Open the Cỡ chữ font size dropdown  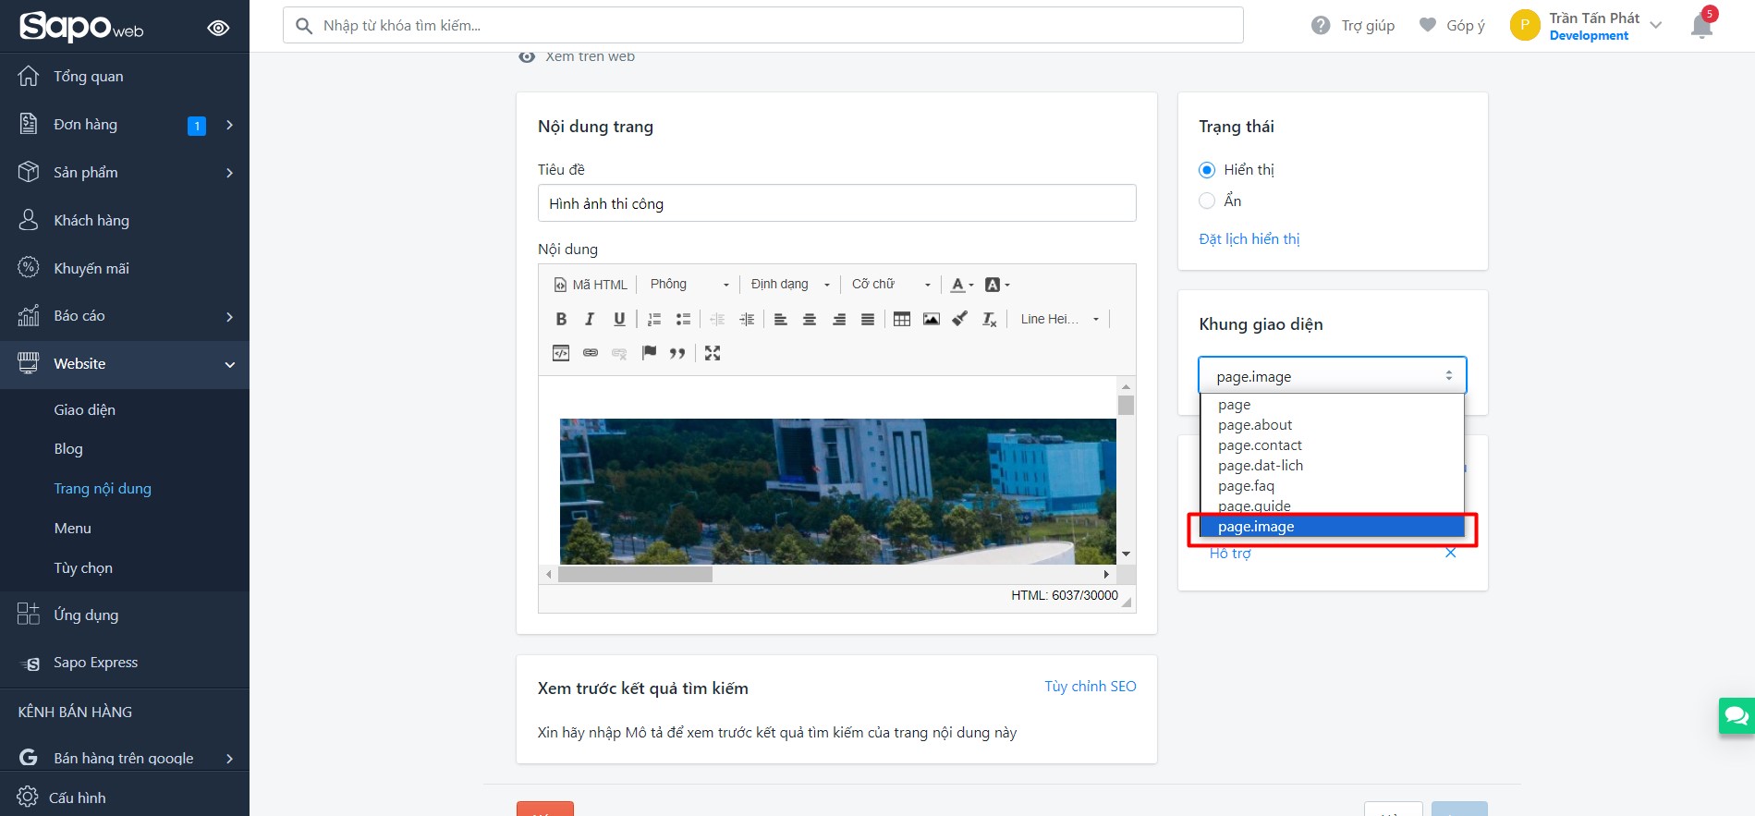(x=891, y=285)
